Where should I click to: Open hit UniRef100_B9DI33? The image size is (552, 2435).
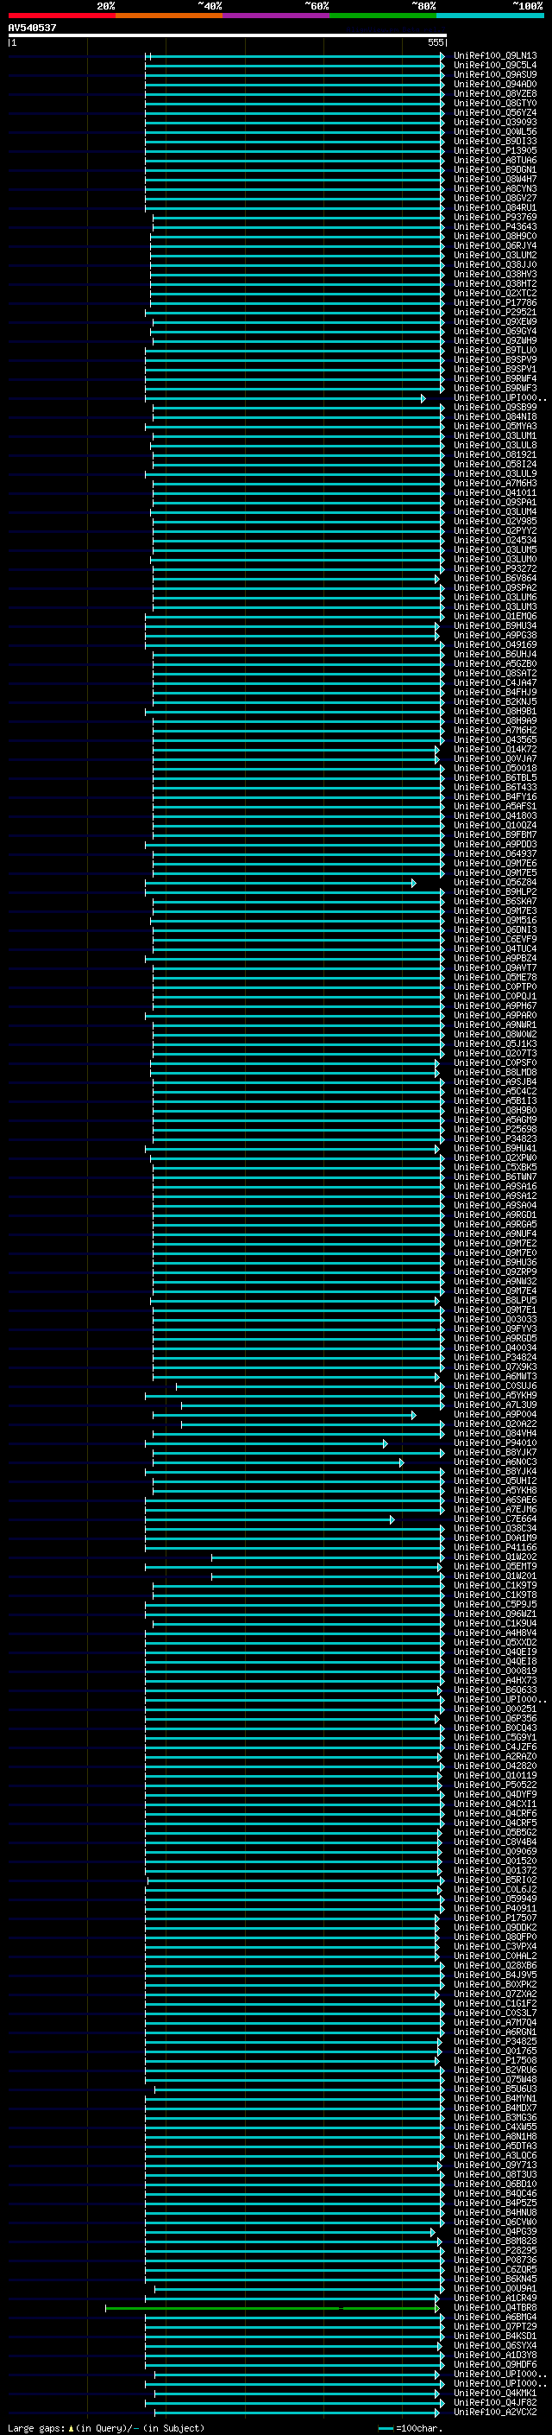pyautogui.click(x=495, y=141)
